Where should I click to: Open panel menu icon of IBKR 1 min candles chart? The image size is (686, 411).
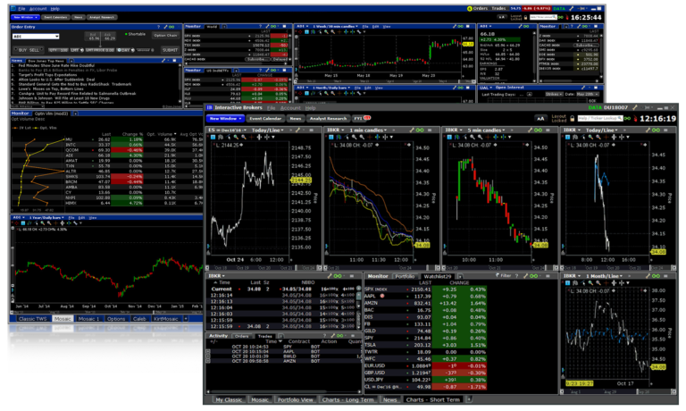430,130
